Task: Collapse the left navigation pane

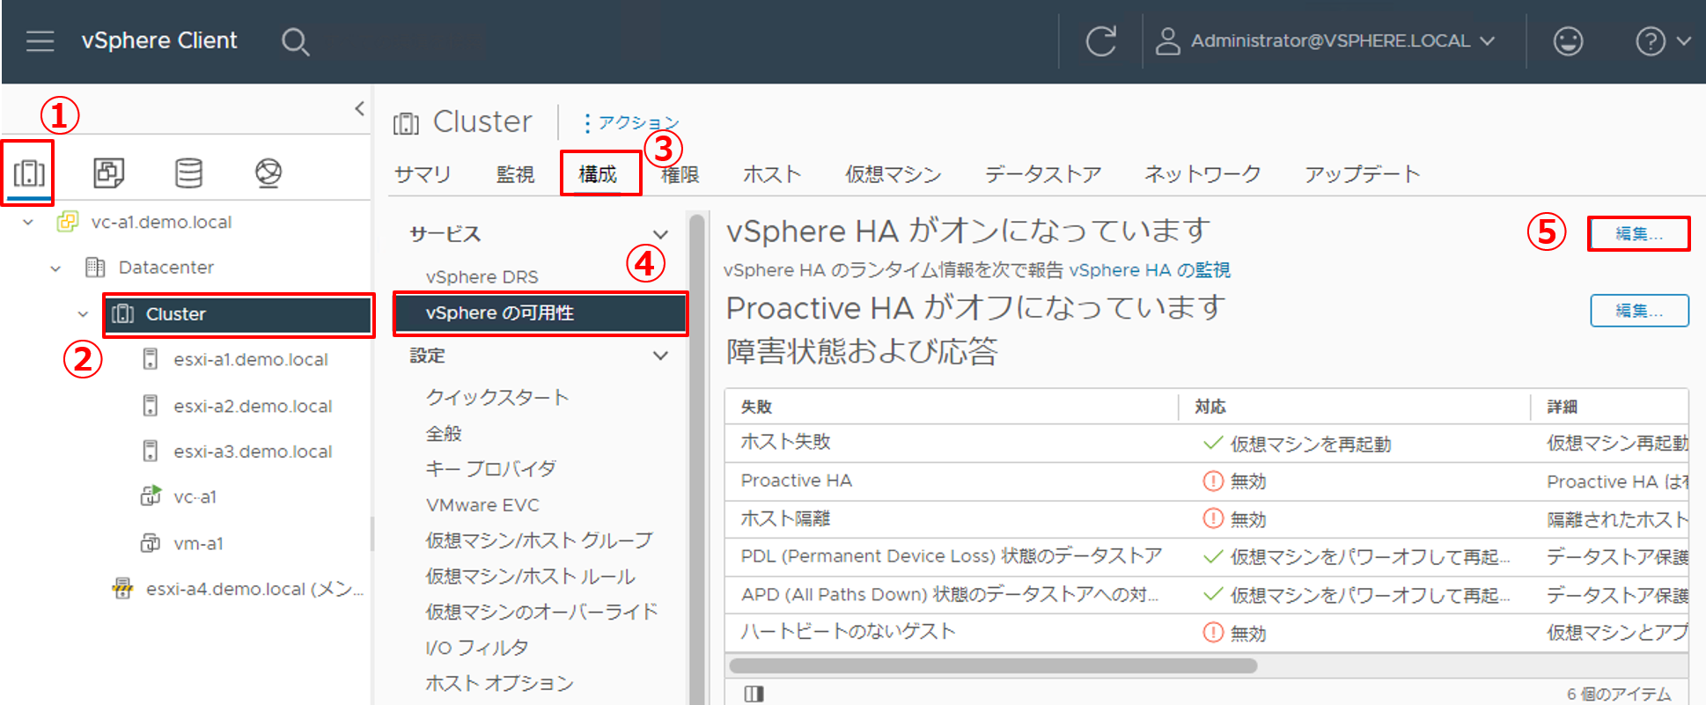Action: [359, 108]
